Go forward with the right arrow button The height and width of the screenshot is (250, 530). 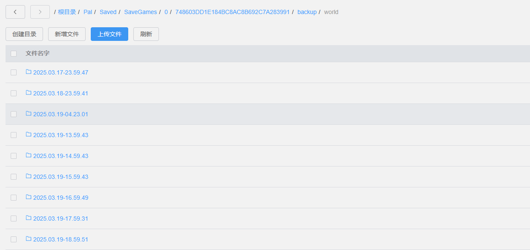40,12
